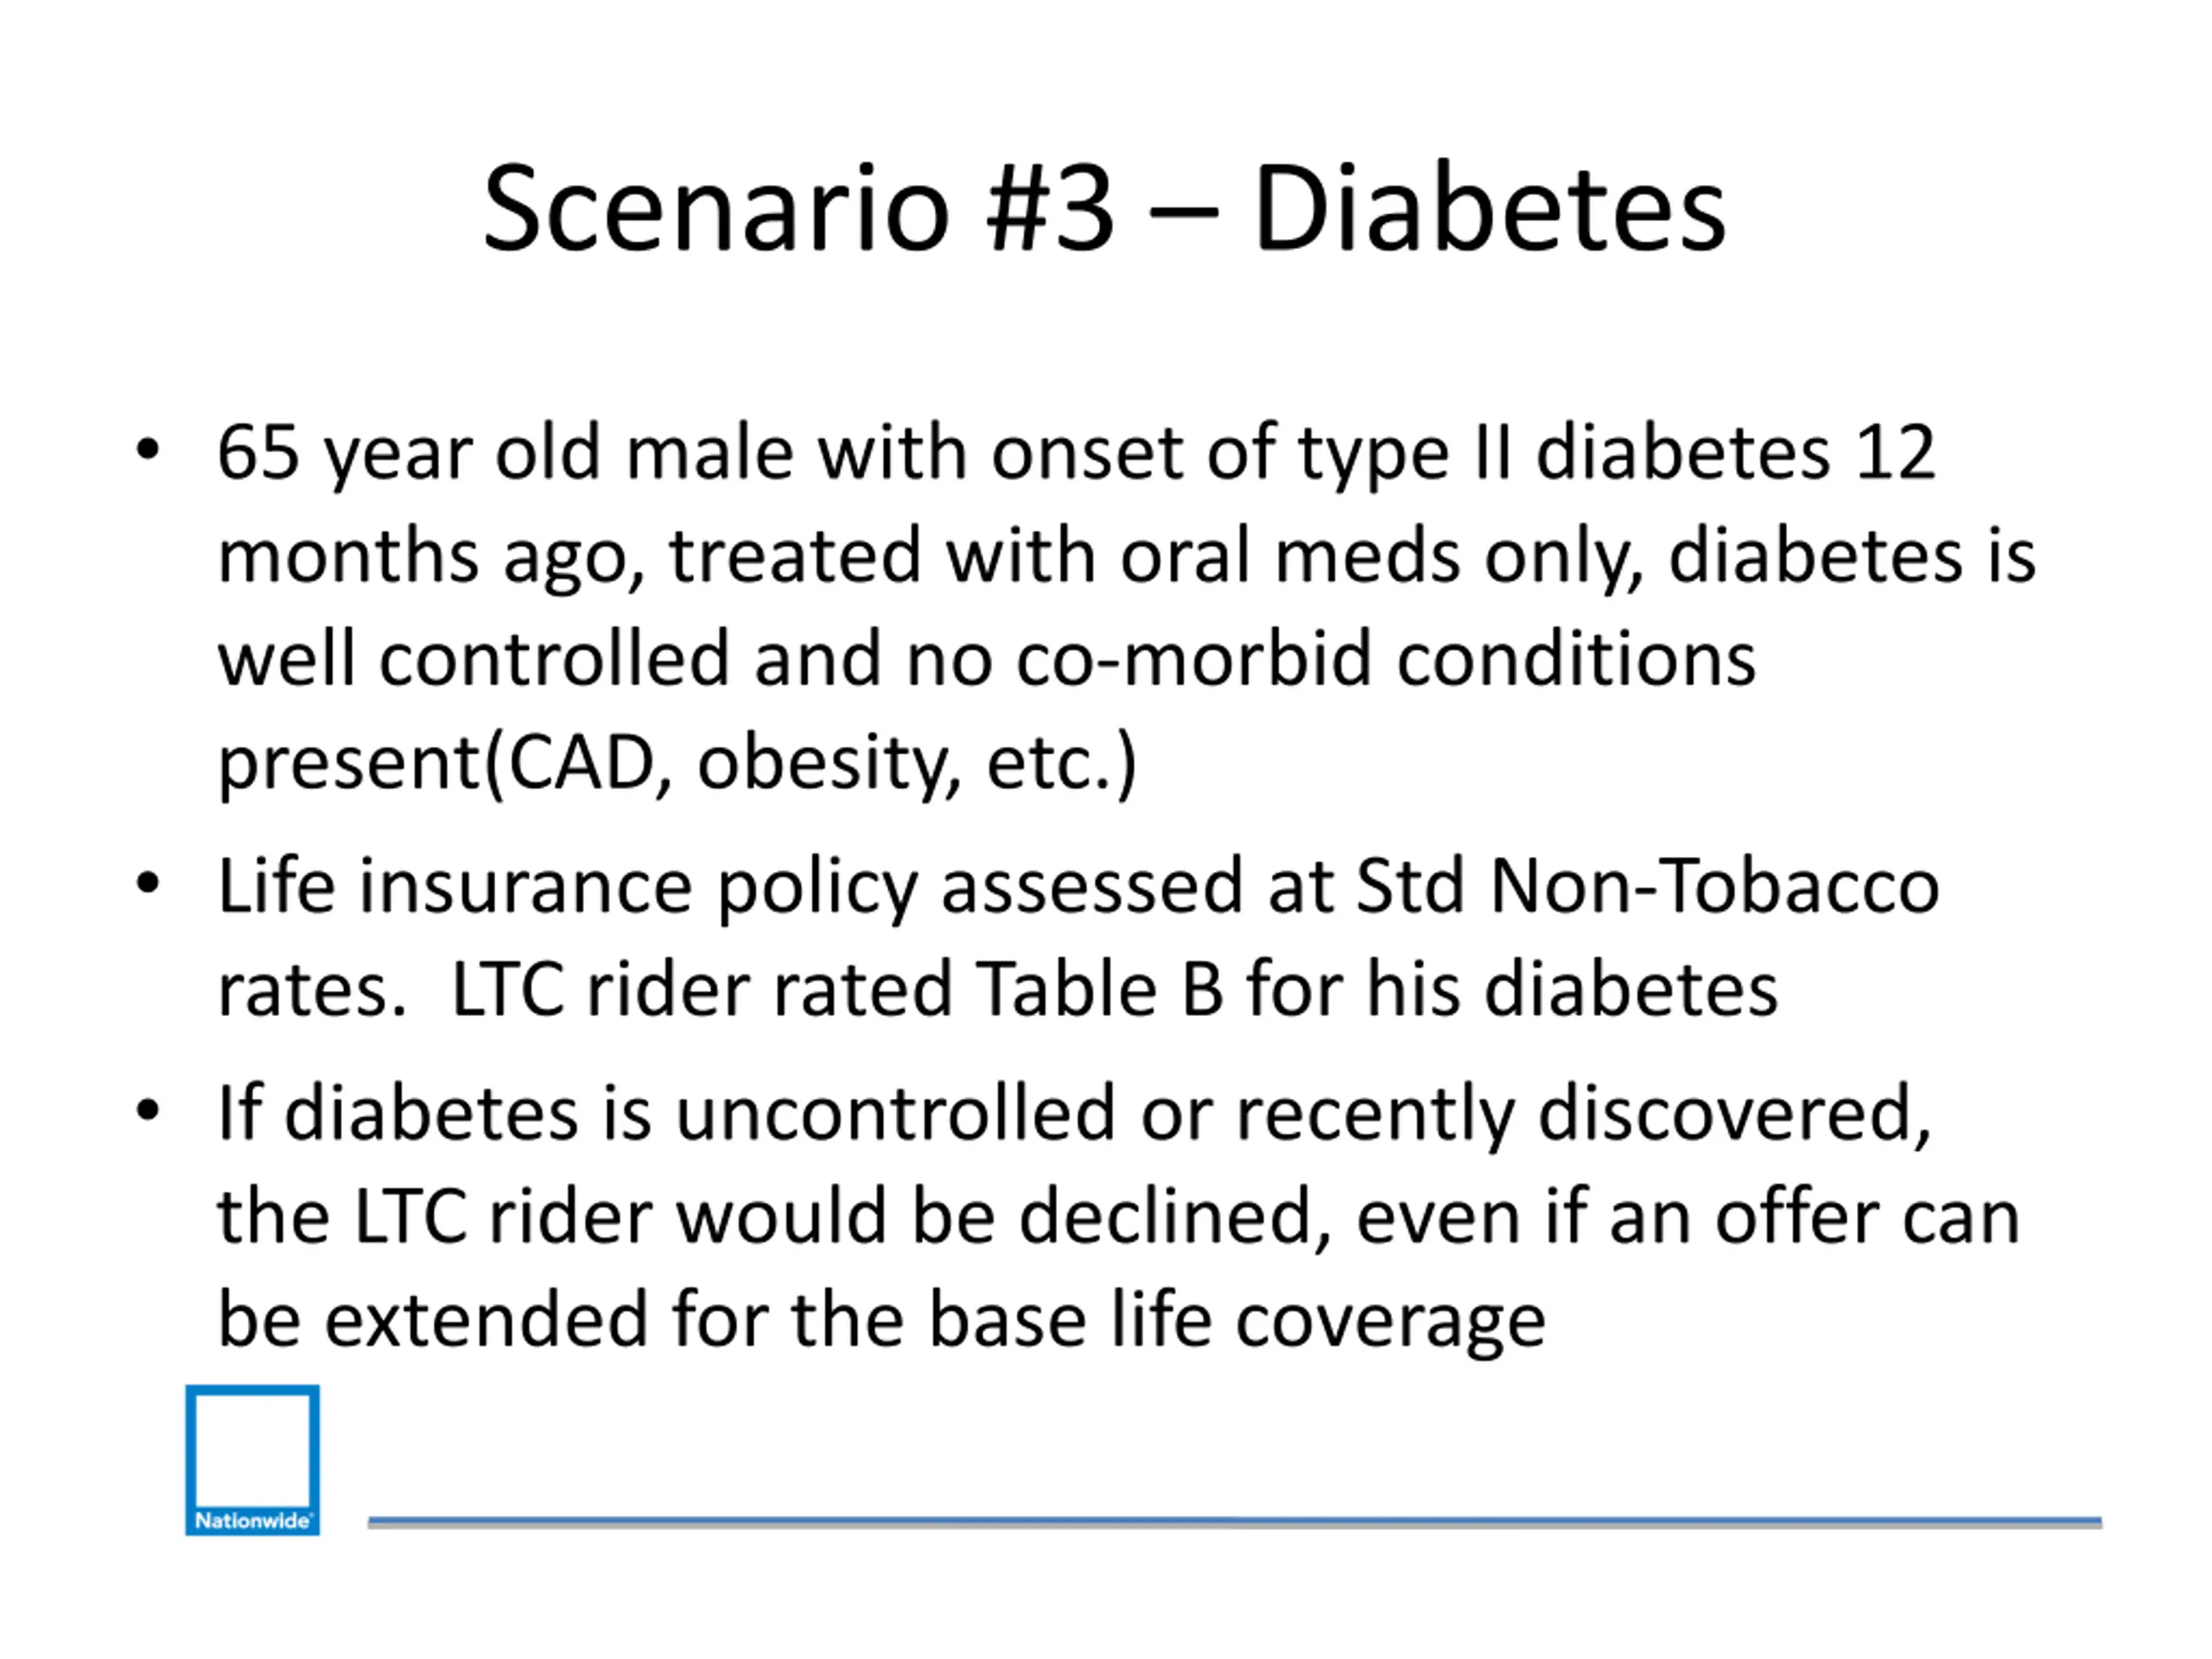Click the blue horizontal footer line
Image resolution: width=2212 pixels, height=1659 pixels.
click(x=1234, y=1521)
